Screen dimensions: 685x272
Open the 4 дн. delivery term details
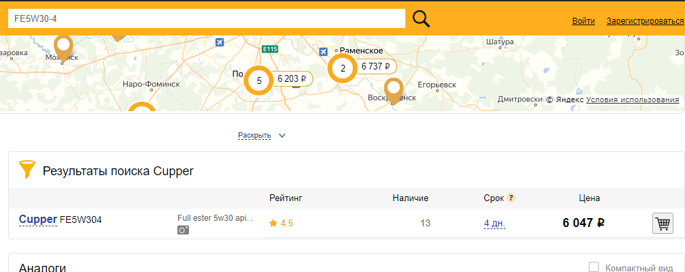[495, 224]
